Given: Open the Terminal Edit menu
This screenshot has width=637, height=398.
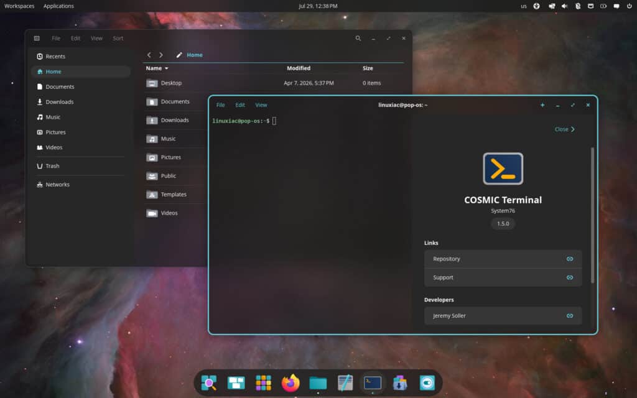Looking at the screenshot, I should pyautogui.click(x=240, y=104).
